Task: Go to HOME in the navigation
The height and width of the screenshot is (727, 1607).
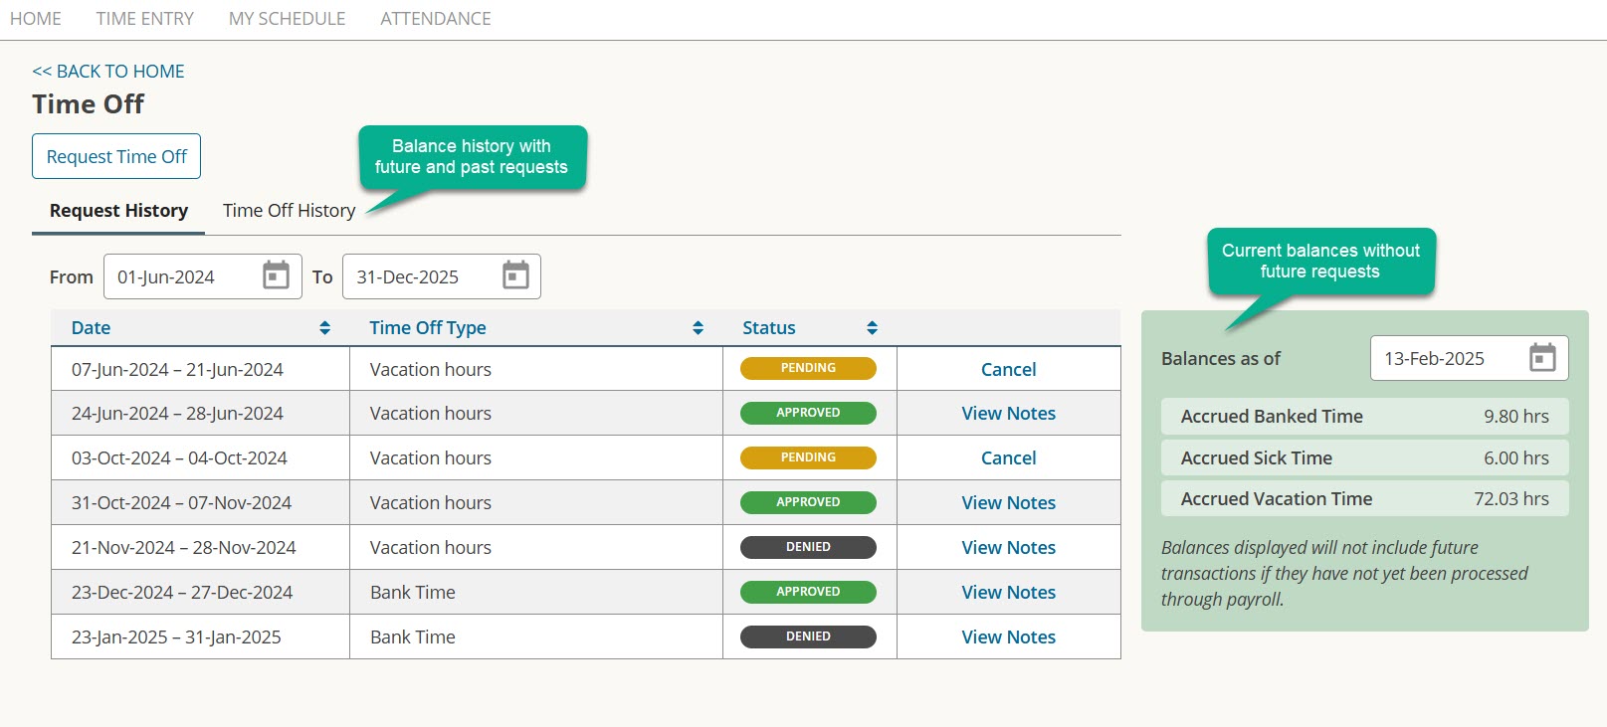Action: pos(35,18)
